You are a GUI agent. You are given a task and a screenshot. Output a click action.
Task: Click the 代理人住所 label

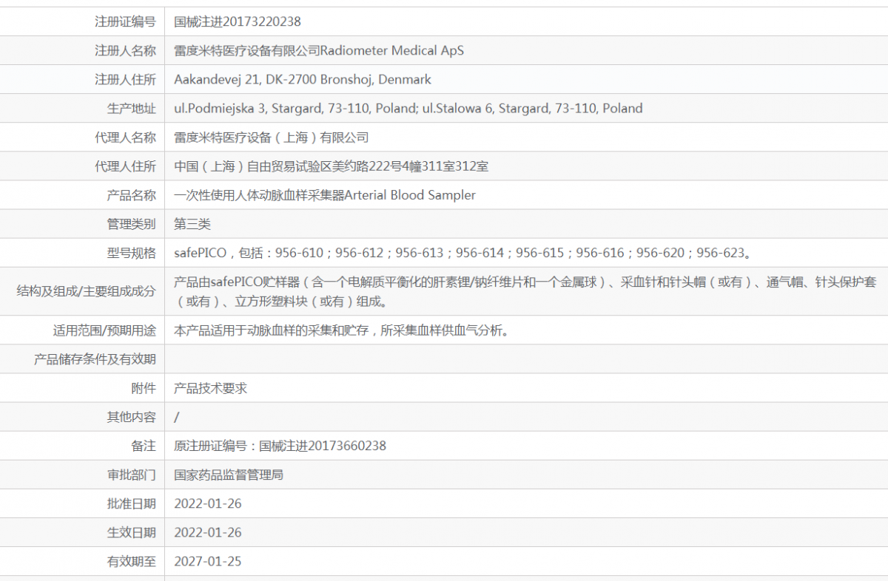125,166
